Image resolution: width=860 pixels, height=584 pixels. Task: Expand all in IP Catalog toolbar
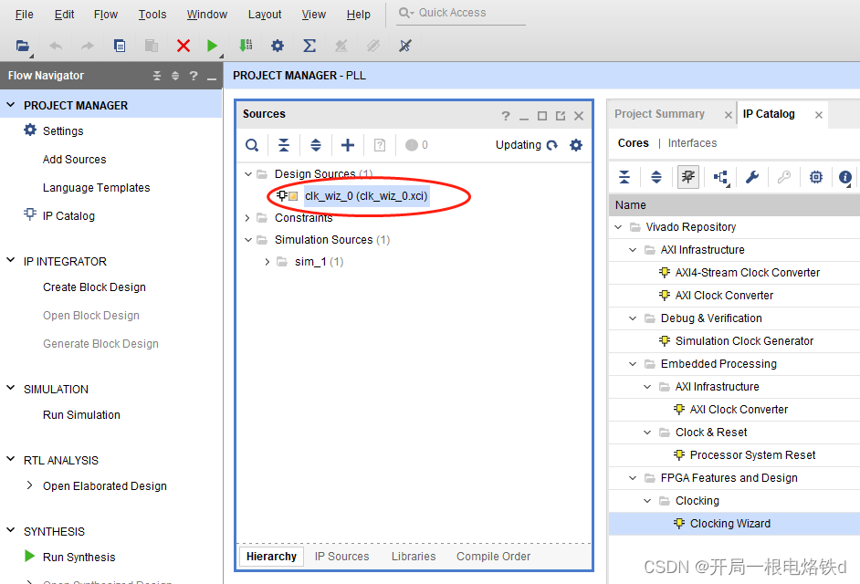pyautogui.click(x=656, y=177)
